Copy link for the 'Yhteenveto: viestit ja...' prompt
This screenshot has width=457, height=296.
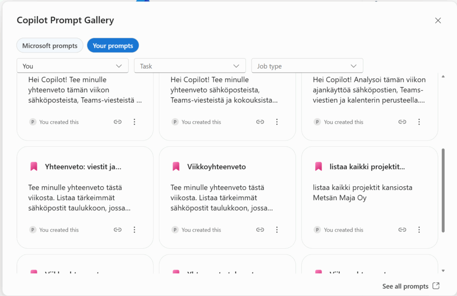pyautogui.click(x=117, y=230)
